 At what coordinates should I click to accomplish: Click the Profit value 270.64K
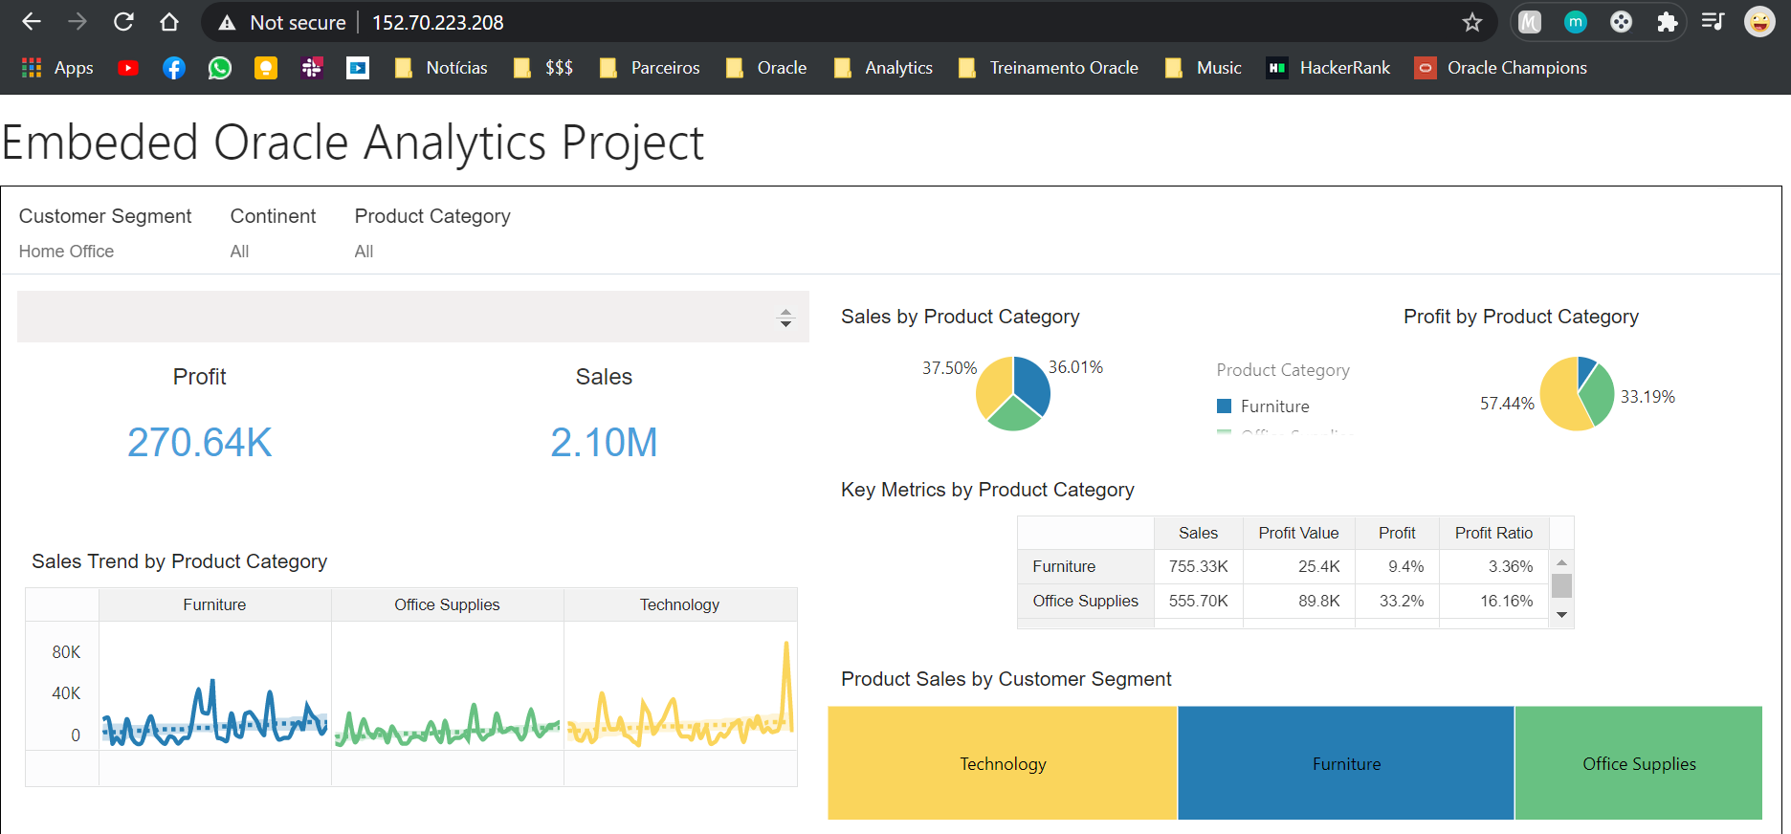coord(199,443)
